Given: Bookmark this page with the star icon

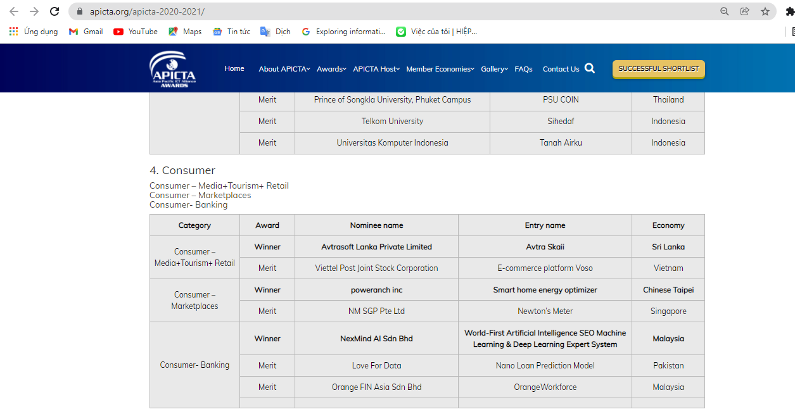Looking at the screenshot, I should point(765,11).
